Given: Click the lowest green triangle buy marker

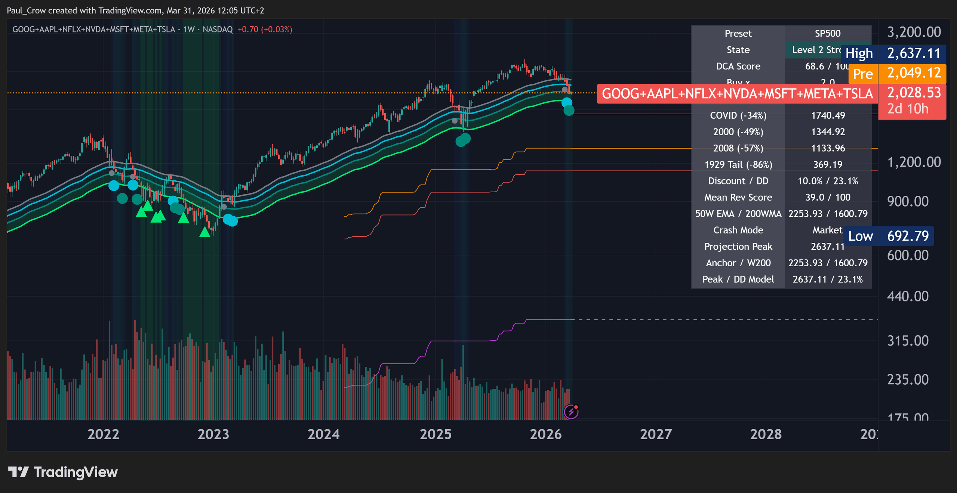Looking at the screenshot, I should coord(205,232).
